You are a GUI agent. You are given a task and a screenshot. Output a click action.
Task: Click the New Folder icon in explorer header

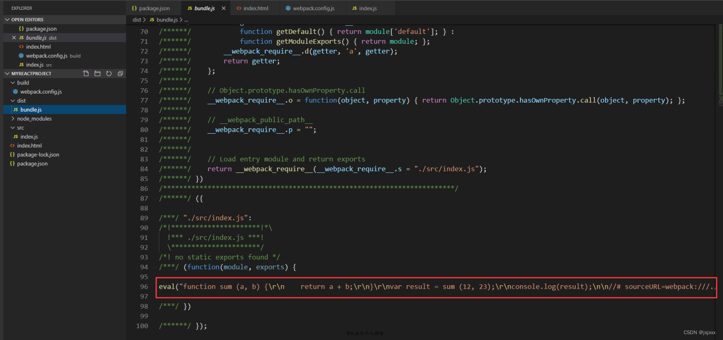tap(97, 74)
